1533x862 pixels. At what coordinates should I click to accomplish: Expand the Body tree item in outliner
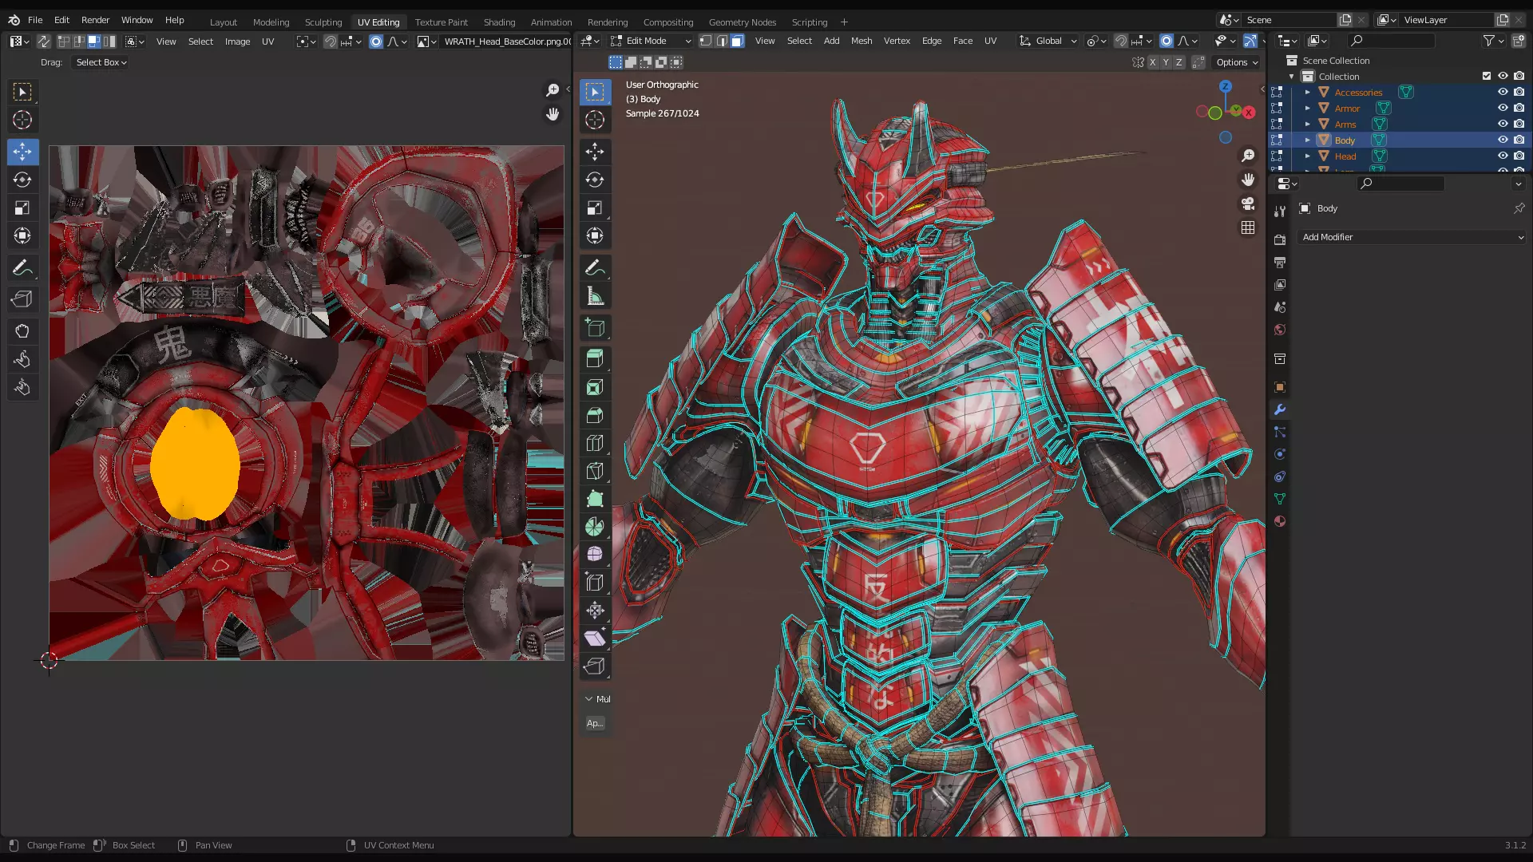[1308, 140]
